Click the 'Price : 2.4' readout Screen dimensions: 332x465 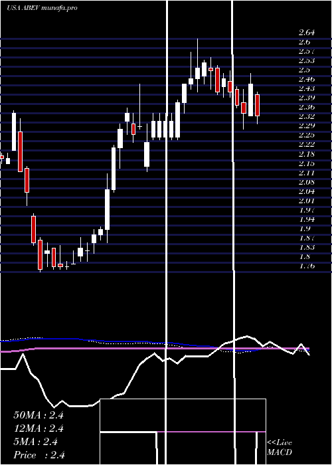click(x=39, y=455)
